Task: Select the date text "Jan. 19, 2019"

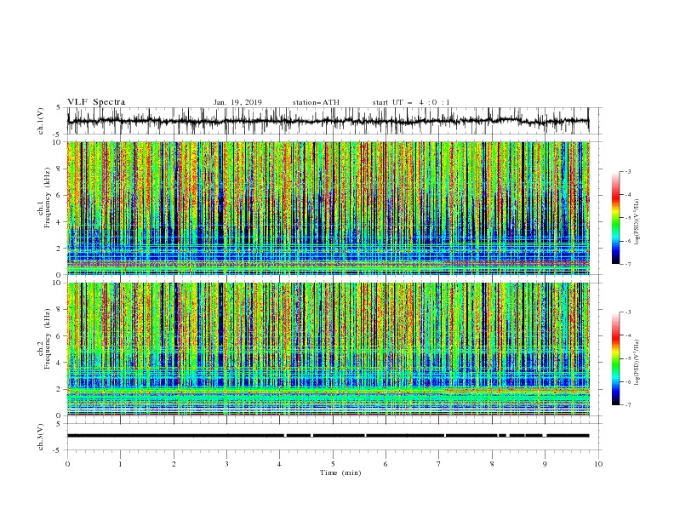Action: (237, 102)
